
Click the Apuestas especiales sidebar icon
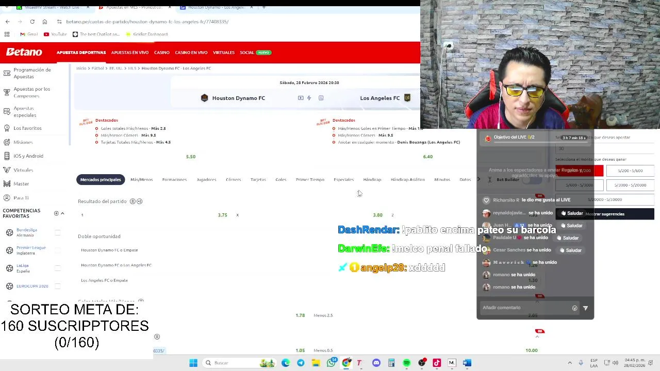[7, 111]
